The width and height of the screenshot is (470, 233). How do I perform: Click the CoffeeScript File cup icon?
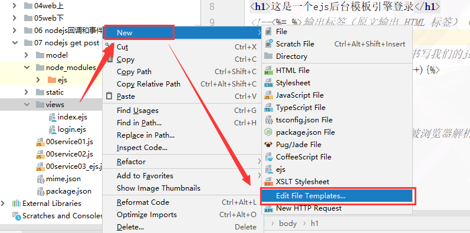[268, 157]
